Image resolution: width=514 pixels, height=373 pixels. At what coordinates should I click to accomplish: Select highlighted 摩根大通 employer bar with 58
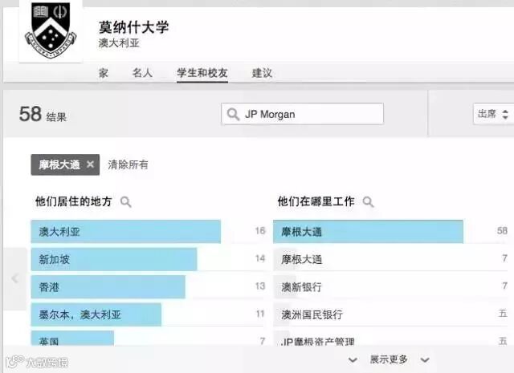pos(368,232)
